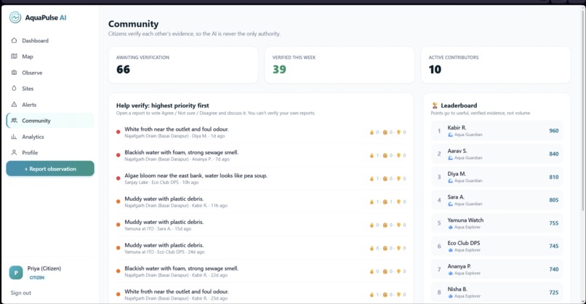The width and height of the screenshot is (586, 304).
Task: Select Eco Club DPS leaderboard row
Action: tap(497, 246)
